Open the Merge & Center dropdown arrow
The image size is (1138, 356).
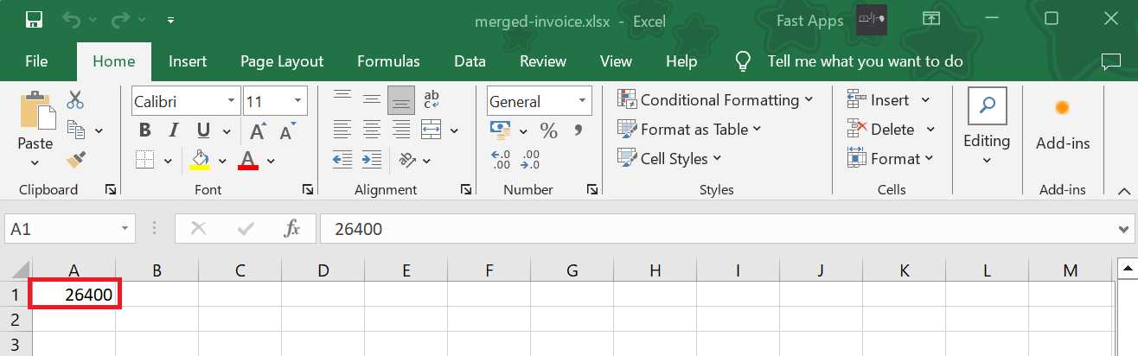(x=455, y=130)
